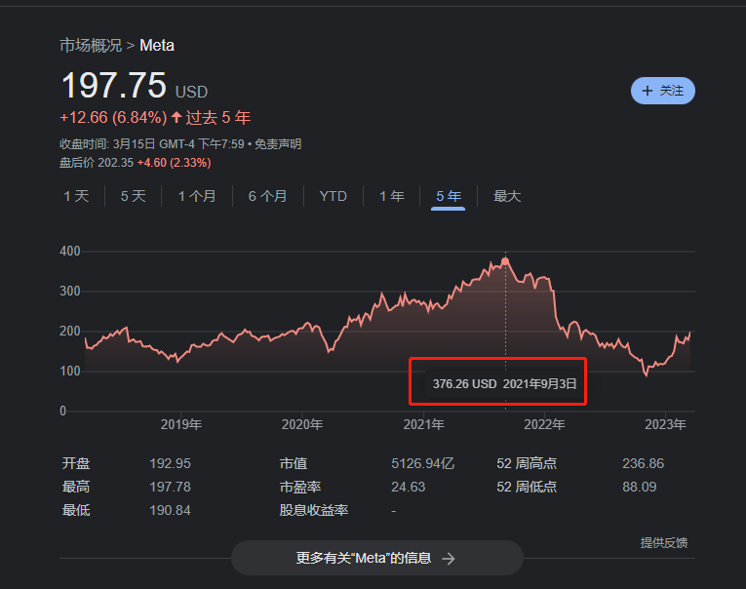746x589 pixels.
Task: Click the 100 y-axis label
Action: click(70, 372)
